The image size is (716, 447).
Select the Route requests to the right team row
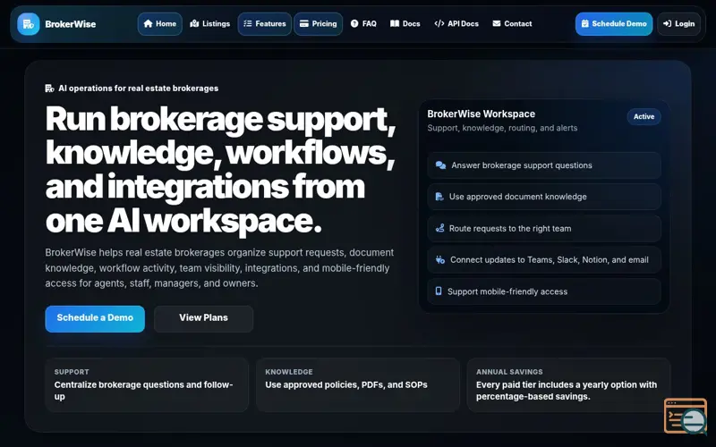tap(544, 228)
